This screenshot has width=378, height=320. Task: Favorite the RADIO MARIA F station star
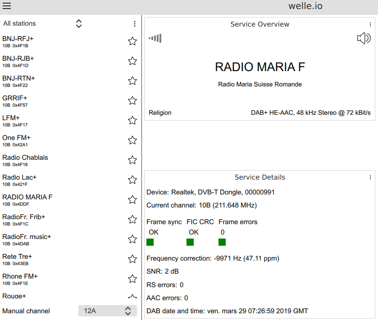click(x=132, y=200)
